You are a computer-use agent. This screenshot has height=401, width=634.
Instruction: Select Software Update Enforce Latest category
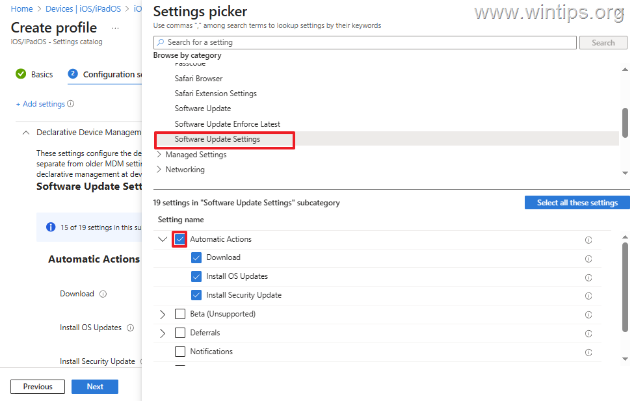(x=227, y=124)
